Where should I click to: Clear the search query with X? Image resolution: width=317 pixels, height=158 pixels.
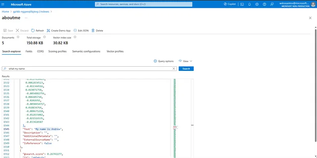pos(173,69)
